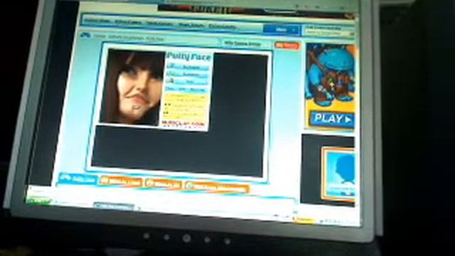Open the dropdown selector above the game frame
The image size is (455, 256).
tap(246, 44)
